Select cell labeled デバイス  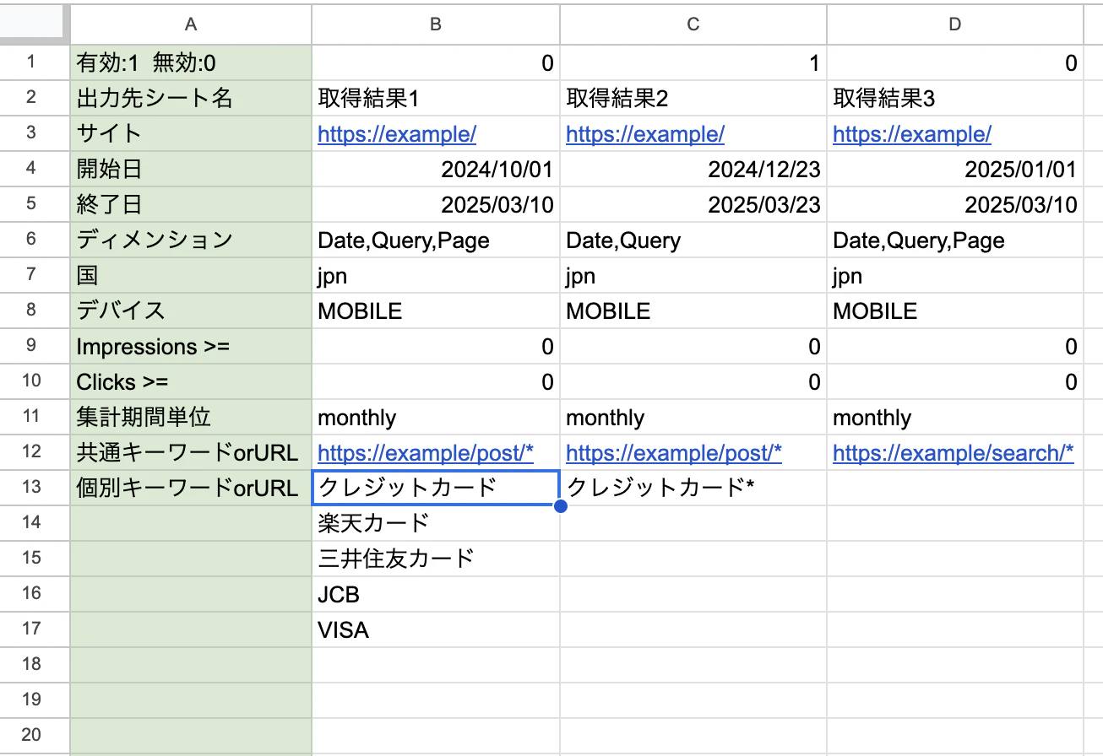pyautogui.click(x=191, y=310)
